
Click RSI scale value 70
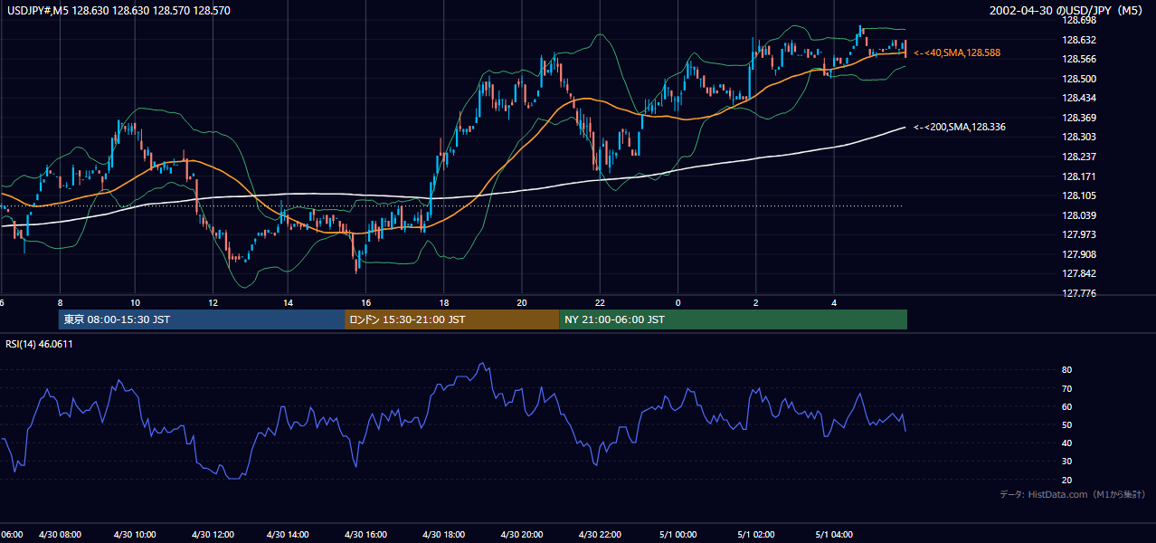tap(1066, 388)
